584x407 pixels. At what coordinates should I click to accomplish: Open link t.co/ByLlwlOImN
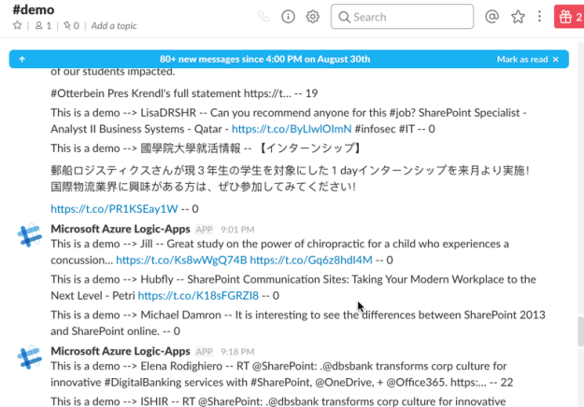(292, 129)
